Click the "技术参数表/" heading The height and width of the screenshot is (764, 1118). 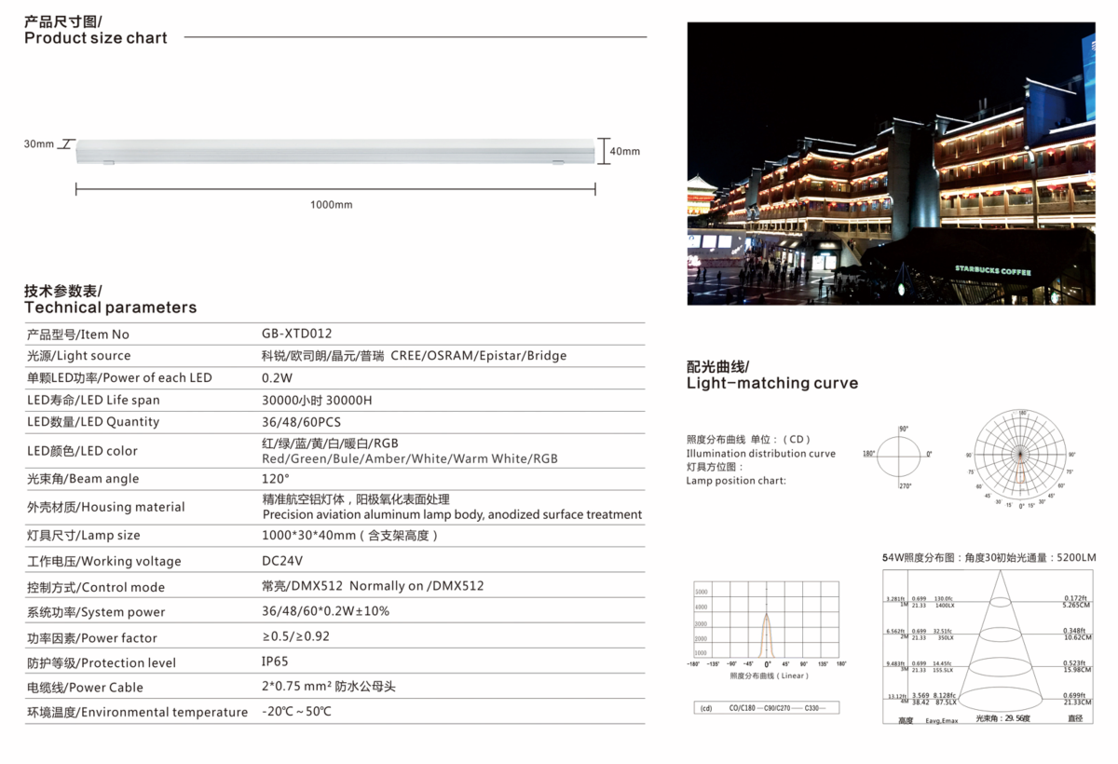click(x=63, y=290)
